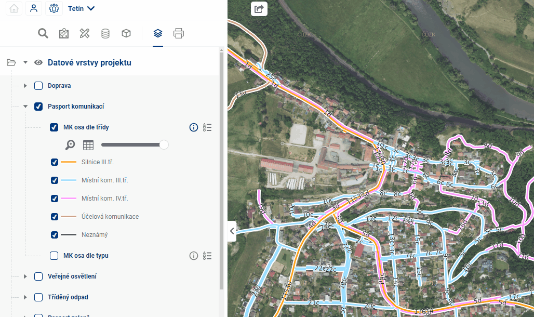Click the 3D cube icon

click(126, 34)
